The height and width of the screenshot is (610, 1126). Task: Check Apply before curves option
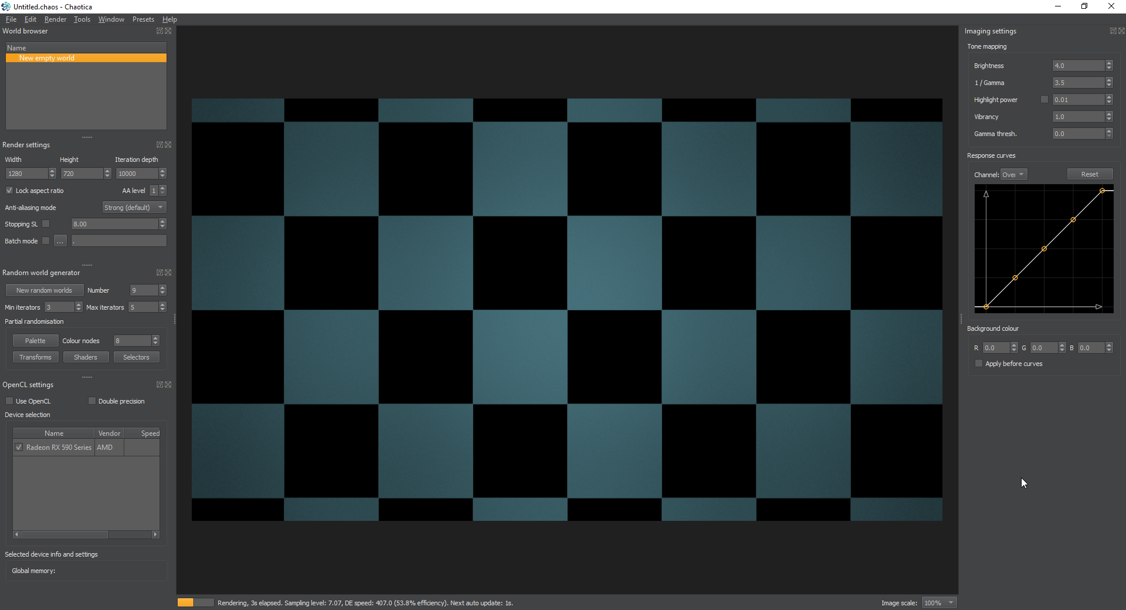tap(979, 364)
